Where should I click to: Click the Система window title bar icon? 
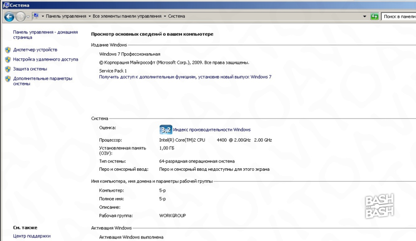(x=6, y=5)
